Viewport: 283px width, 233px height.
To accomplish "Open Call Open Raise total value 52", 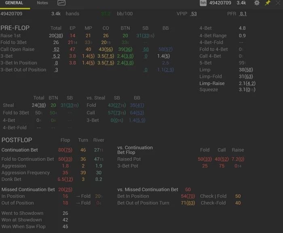I will pos(56,49).
